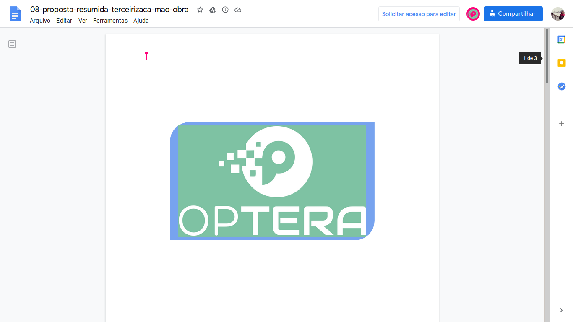Hide the side panel with the chevron
The image size is (573, 322).
[x=562, y=310]
